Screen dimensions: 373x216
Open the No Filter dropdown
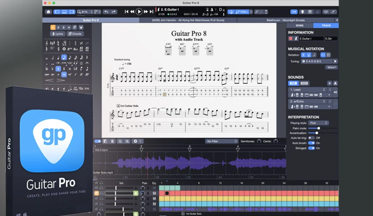click(221, 141)
